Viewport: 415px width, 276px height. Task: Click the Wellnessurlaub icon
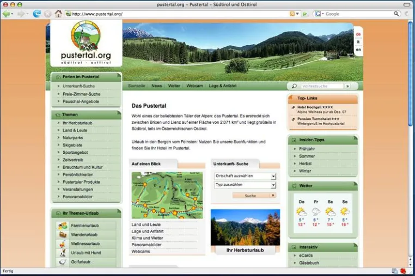[63, 243]
